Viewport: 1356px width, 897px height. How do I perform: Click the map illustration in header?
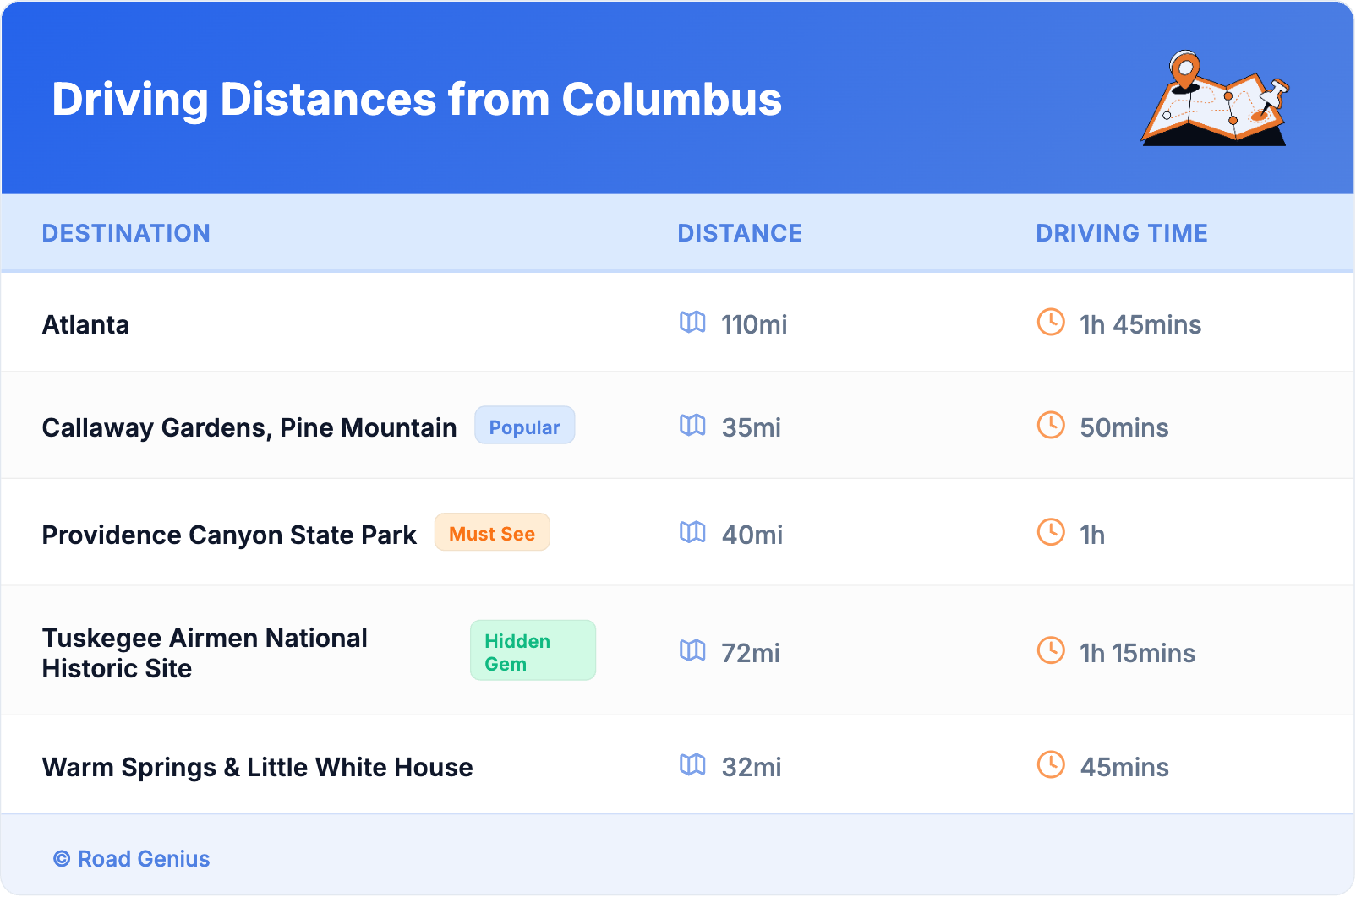coord(1215,100)
